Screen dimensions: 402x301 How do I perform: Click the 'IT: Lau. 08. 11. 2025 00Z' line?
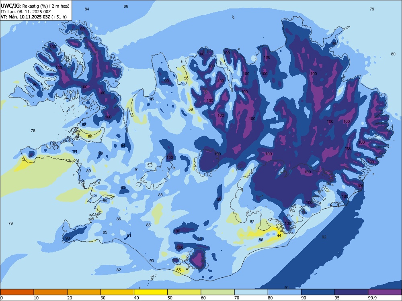pos(26,12)
